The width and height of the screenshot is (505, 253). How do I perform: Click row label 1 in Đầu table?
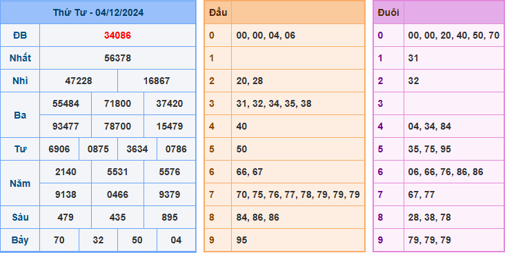click(x=211, y=59)
